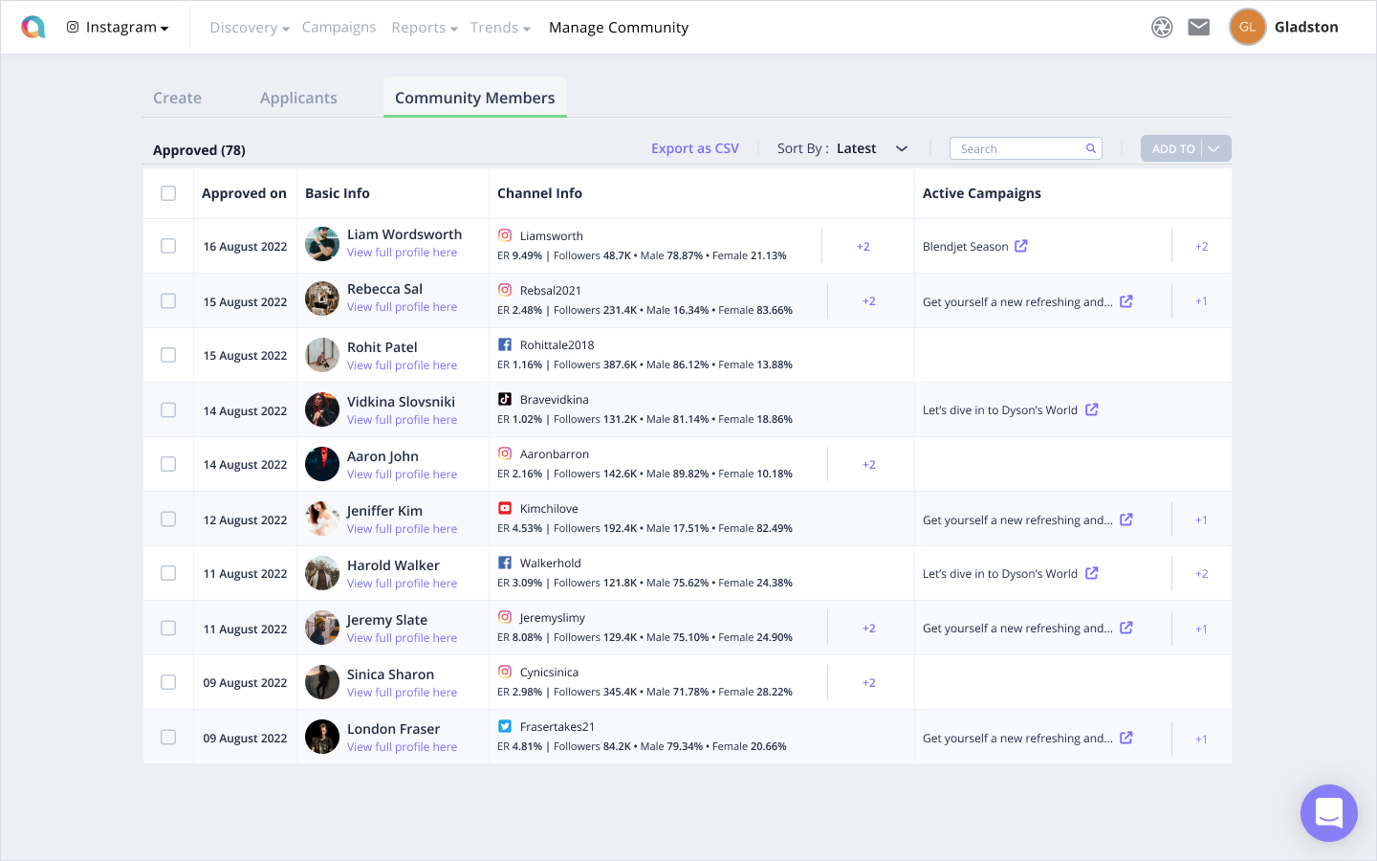Toggle the select-all header checkbox
This screenshot has height=861, width=1377.
coord(168,193)
